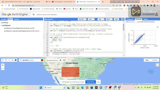Stop sharing screen with Meet
Screen dimensions: 160x90
tap(90, 82)
